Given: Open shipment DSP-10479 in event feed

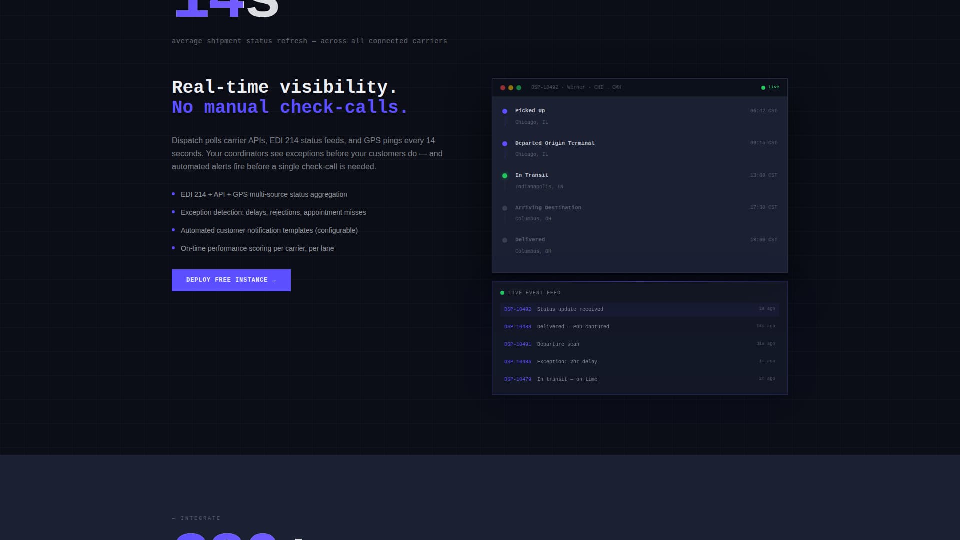Looking at the screenshot, I should pyautogui.click(x=518, y=379).
